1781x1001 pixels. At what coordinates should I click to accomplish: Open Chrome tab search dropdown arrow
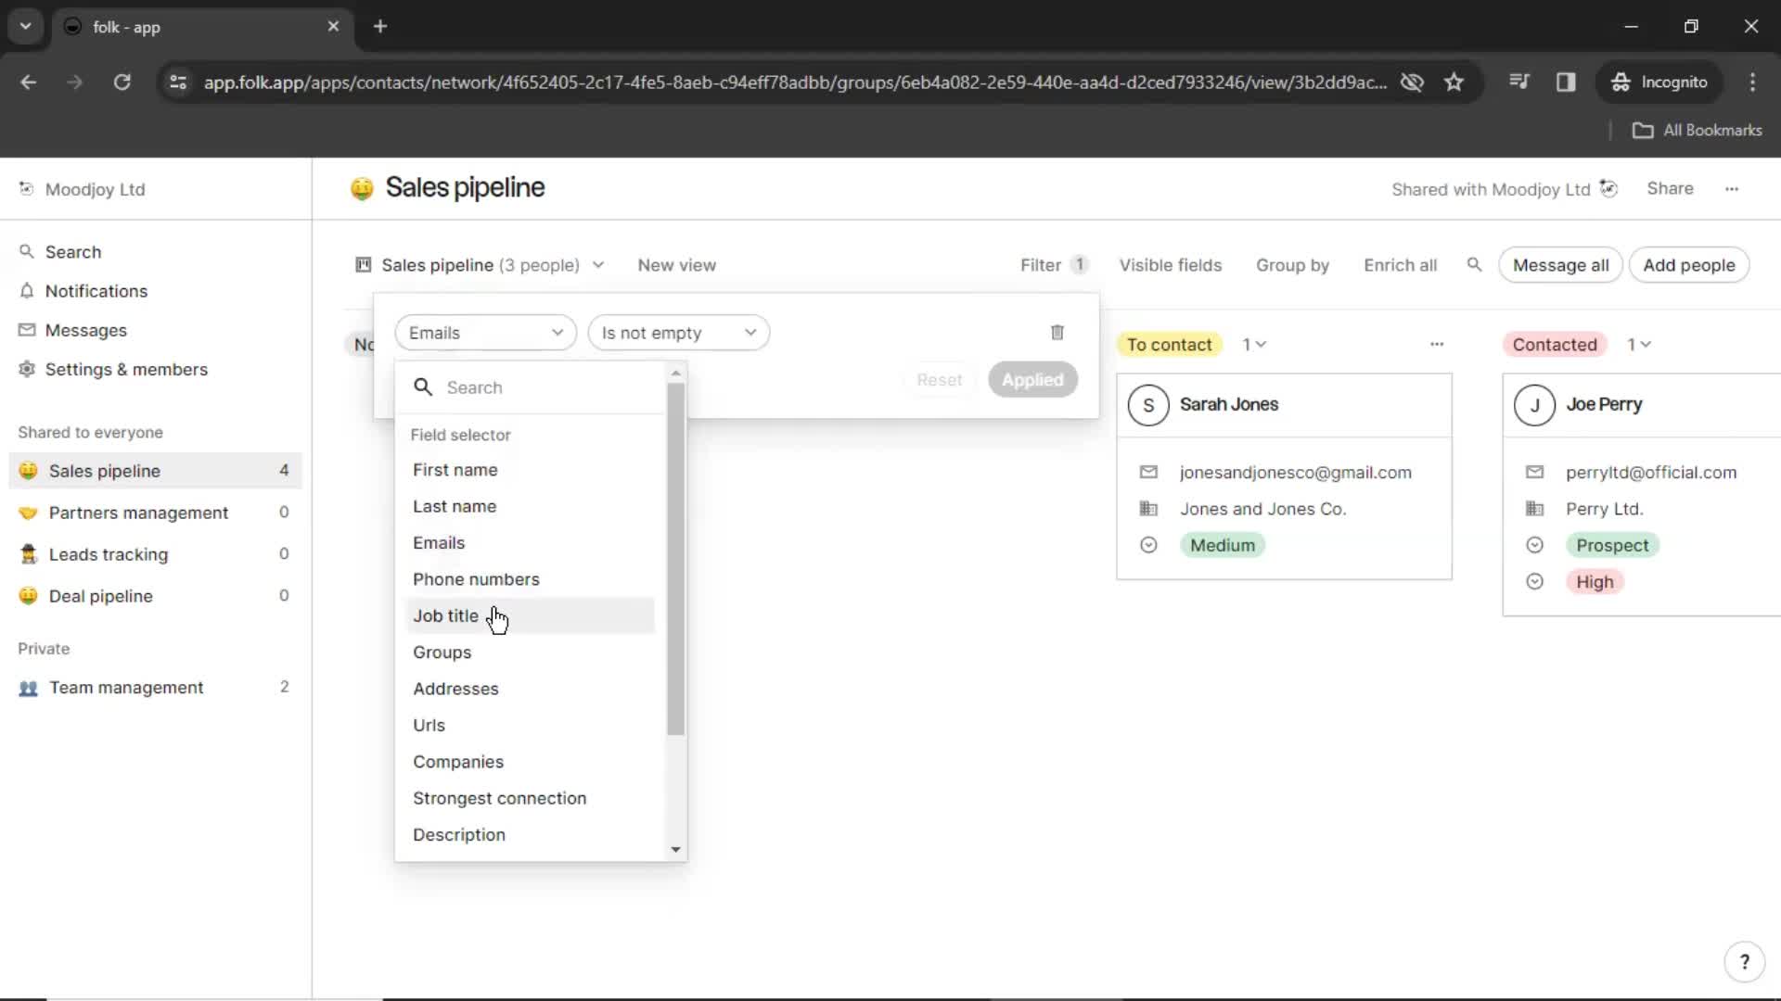[26, 27]
